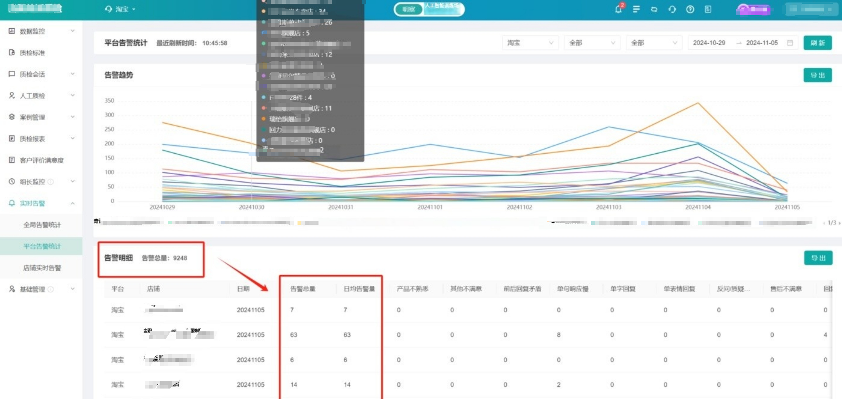Click the 实时告警 bell icon

pos(12,203)
